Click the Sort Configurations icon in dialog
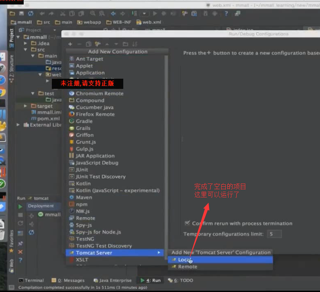 tap(135, 44)
